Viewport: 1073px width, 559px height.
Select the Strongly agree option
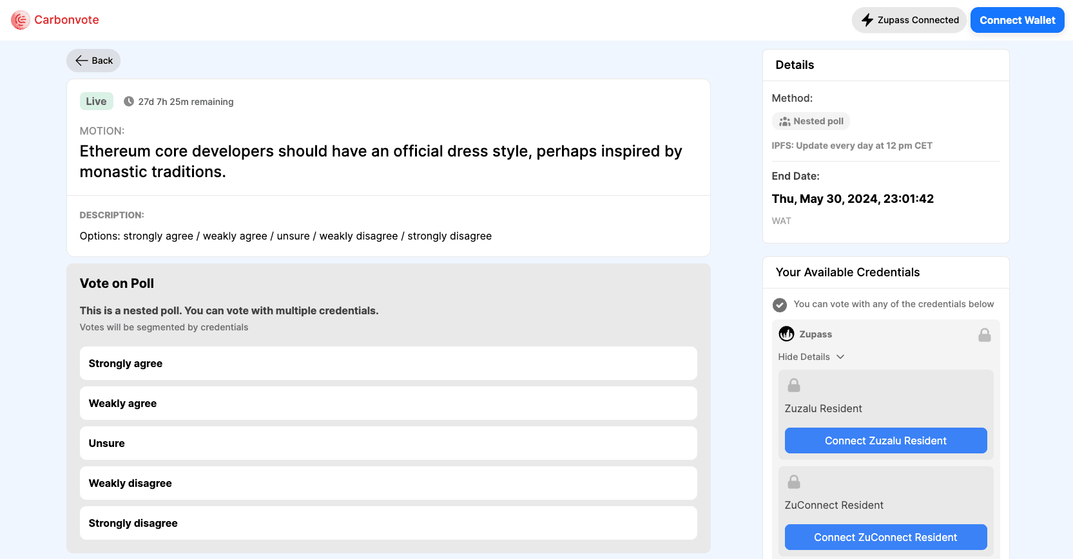[x=388, y=364]
